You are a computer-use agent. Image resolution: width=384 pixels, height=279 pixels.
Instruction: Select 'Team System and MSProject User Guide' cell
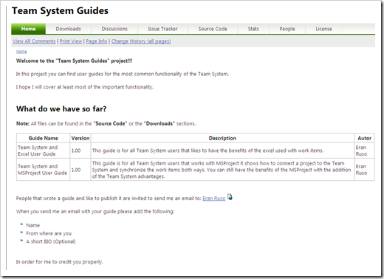[x=43, y=170]
